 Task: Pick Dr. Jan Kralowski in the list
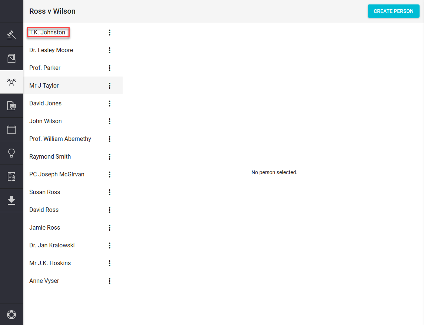[x=52, y=246]
